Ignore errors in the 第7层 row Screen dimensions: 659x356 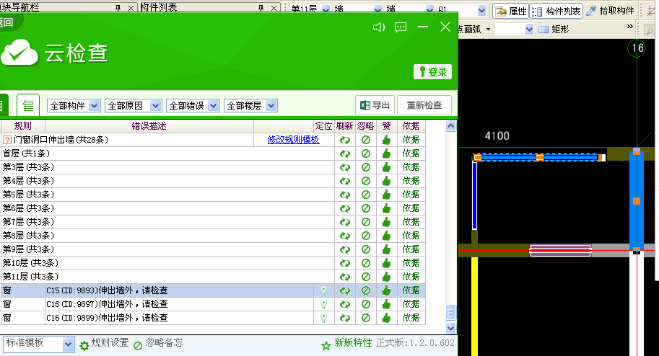point(366,222)
